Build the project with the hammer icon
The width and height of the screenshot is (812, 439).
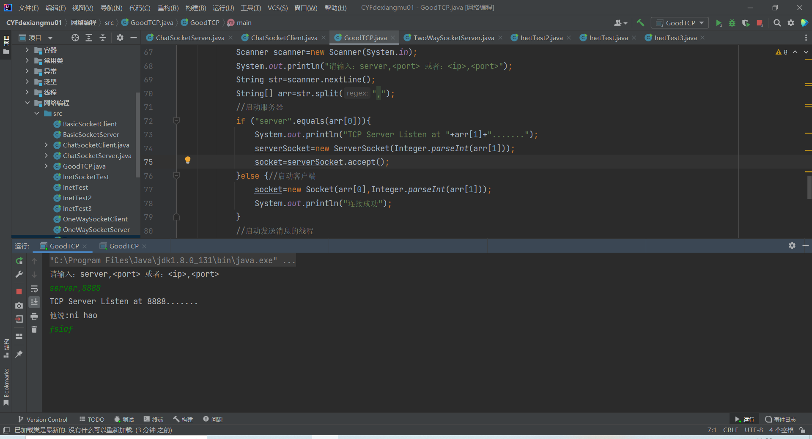tap(641, 23)
